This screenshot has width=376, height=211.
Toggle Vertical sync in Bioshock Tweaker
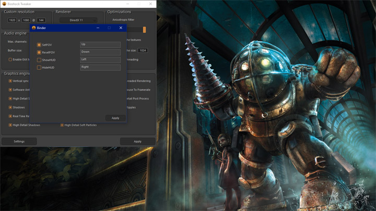10,81
